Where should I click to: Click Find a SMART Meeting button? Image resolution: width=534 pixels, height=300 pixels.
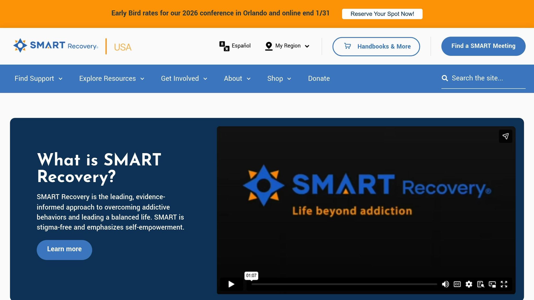click(483, 46)
